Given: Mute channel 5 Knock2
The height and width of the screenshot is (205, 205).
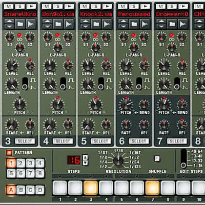Looking at the screenshot, I should pos(85,6).
